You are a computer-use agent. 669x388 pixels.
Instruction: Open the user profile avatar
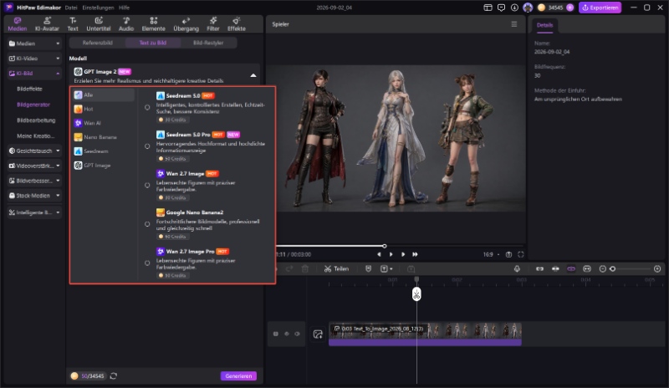(528, 8)
